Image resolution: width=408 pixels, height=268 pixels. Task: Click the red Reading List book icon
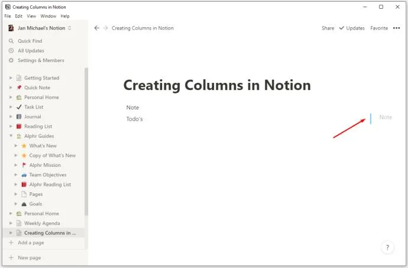[x=19, y=127]
